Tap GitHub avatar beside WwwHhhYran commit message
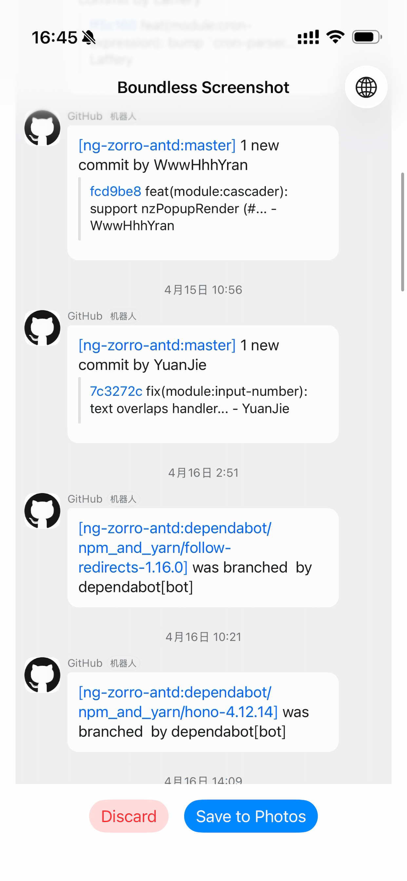Image resolution: width=407 pixels, height=881 pixels. pos(42,128)
